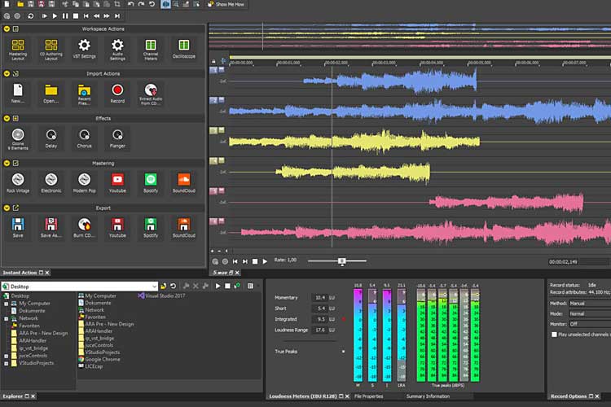Select Spotify mastering preset
The image size is (611, 407).
pyautogui.click(x=151, y=183)
